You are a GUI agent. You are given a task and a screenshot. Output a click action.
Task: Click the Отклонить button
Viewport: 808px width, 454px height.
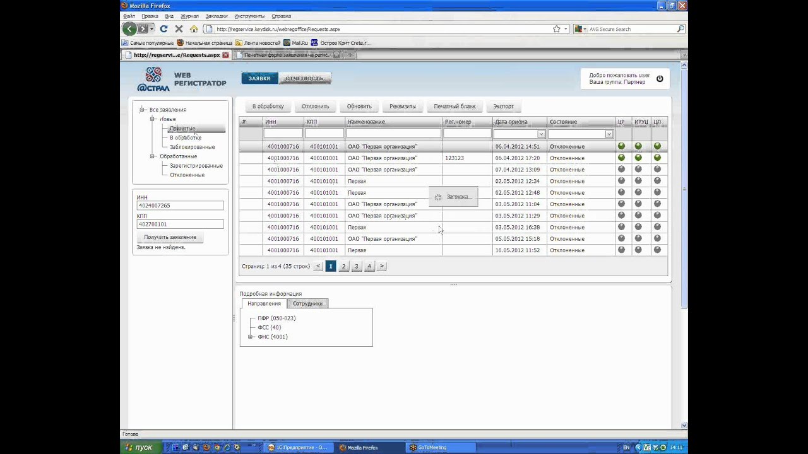tap(316, 107)
